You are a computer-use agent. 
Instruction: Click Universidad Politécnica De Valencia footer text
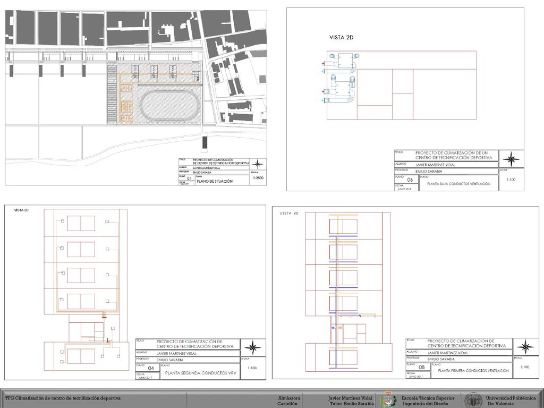point(511,401)
